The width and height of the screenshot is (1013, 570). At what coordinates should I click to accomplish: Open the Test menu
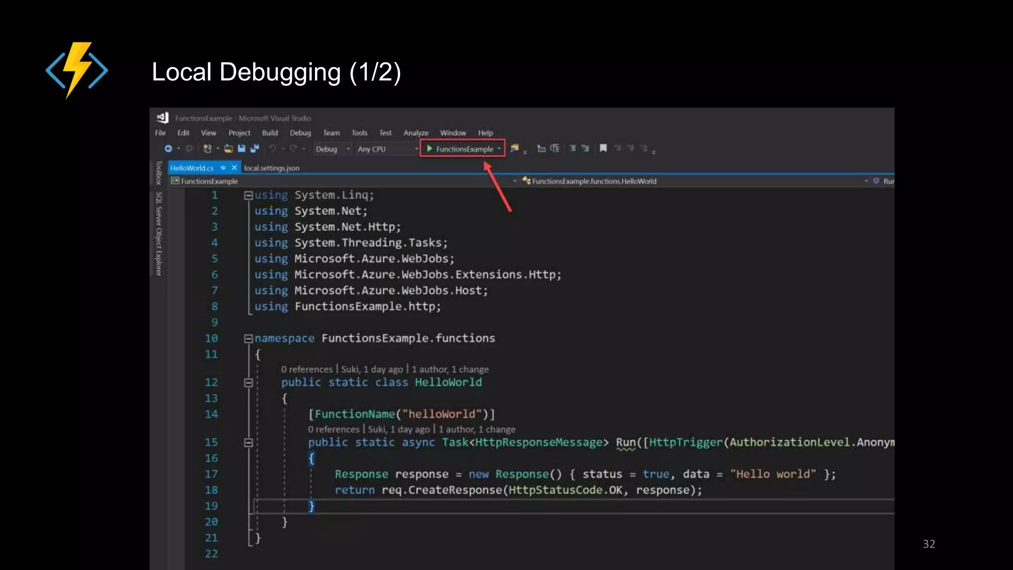(x=385, y=133)
